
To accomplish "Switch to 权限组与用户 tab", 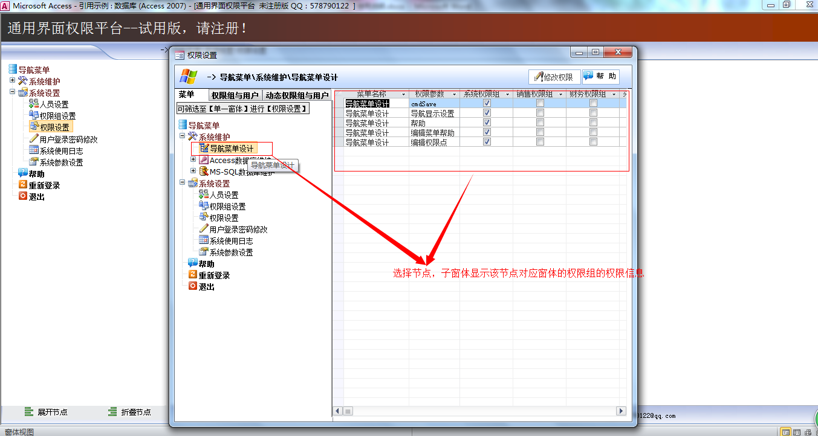I will pyautogui.click(x=235, y=95).
